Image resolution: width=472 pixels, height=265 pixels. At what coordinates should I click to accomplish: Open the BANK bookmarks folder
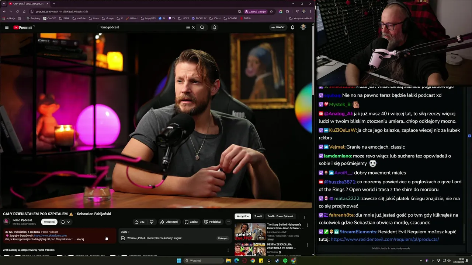point(64,18)
